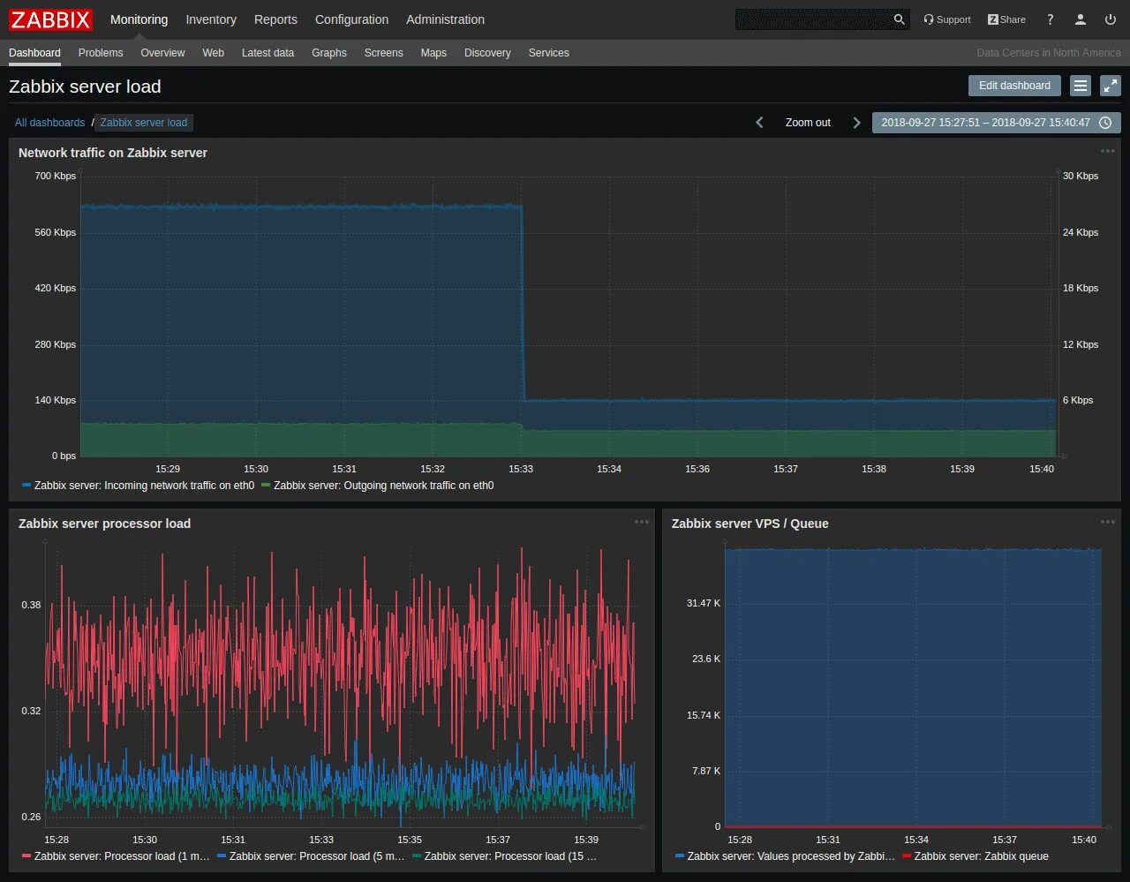This screenshot has height=882, width=1130.
Task: Open the Monitoring menu
Action: (139, 19)
